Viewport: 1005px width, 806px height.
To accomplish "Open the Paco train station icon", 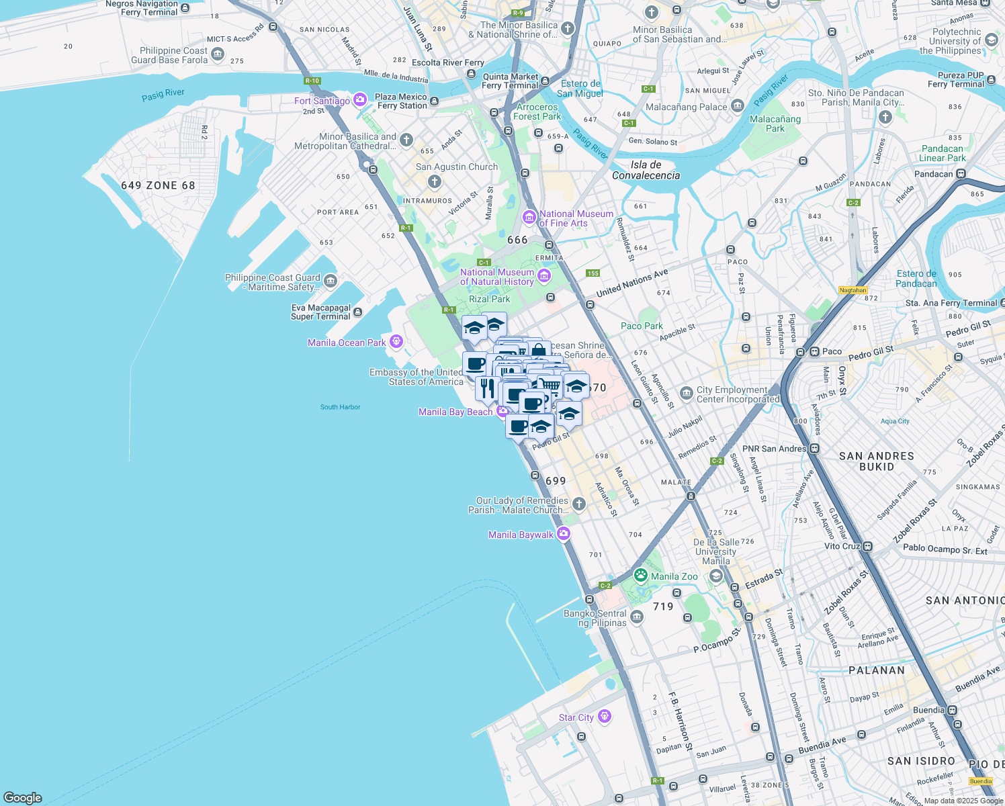I will (814, 351).
